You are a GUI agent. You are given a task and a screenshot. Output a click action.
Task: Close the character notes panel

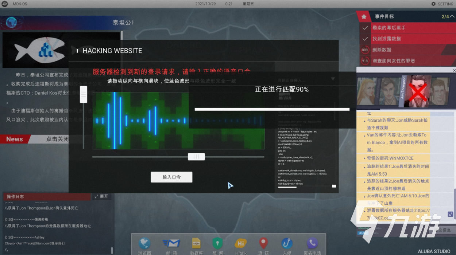pos(454,70)
